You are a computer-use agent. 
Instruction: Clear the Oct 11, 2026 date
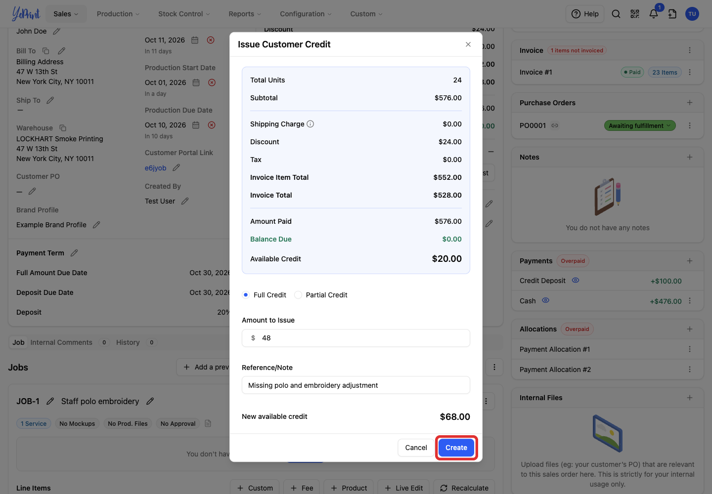click(x=211, y=40)
